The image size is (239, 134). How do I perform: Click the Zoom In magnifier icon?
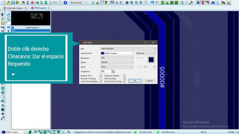131,3
